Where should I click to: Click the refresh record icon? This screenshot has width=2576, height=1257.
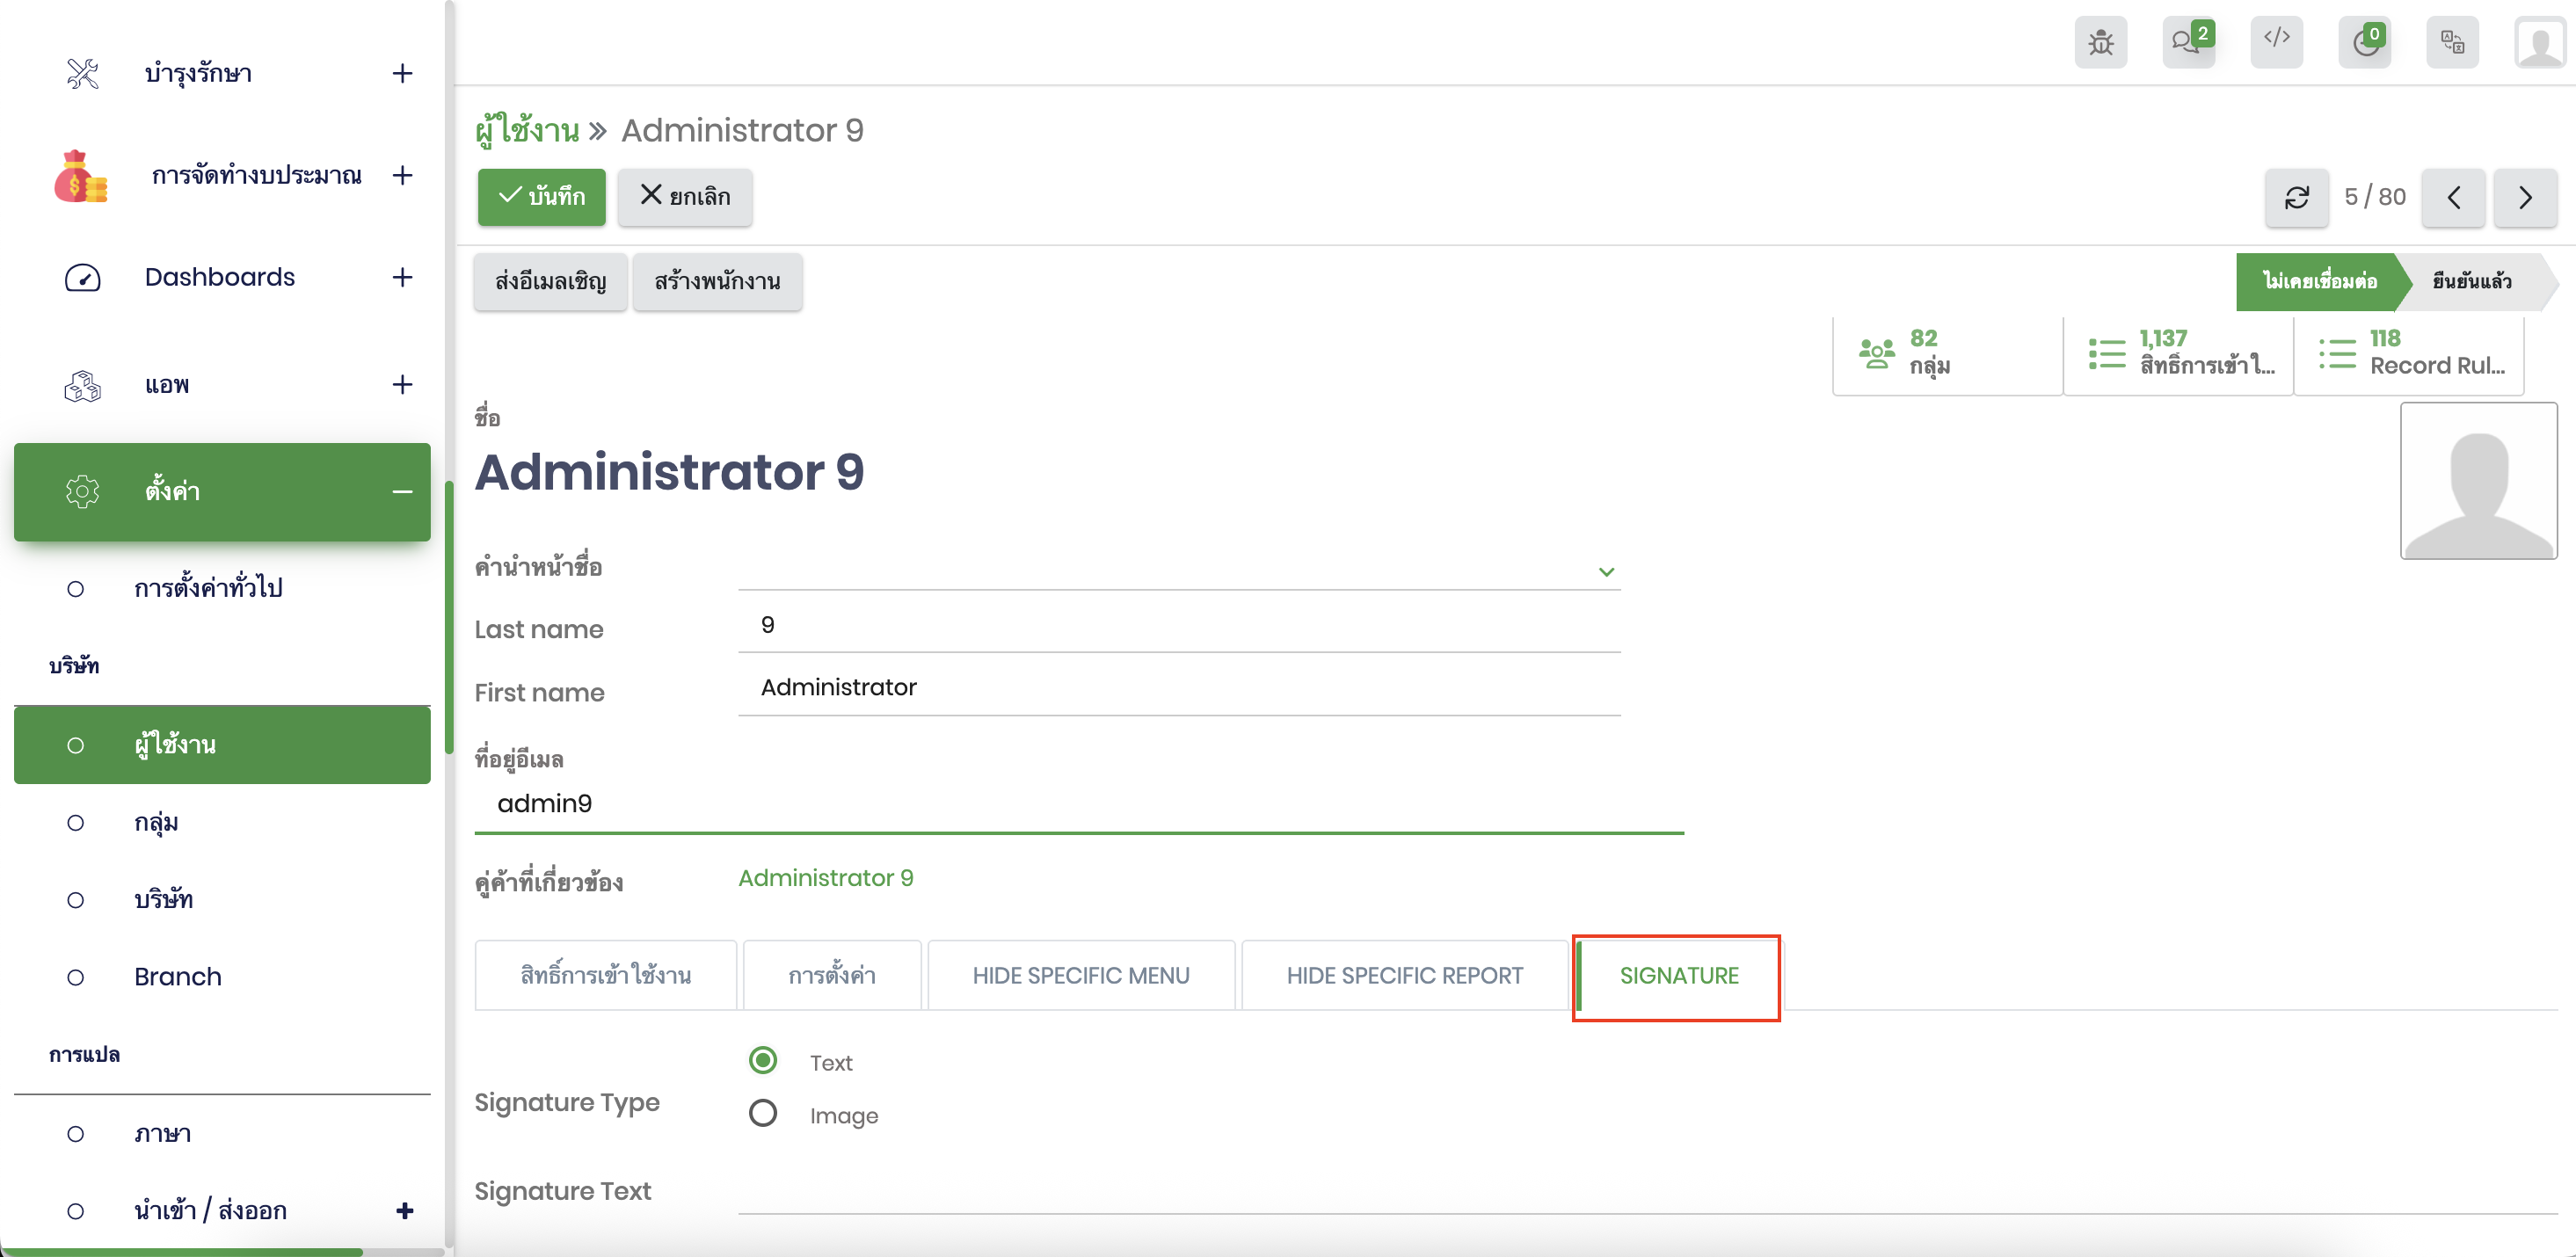(x=2297, y=197)
